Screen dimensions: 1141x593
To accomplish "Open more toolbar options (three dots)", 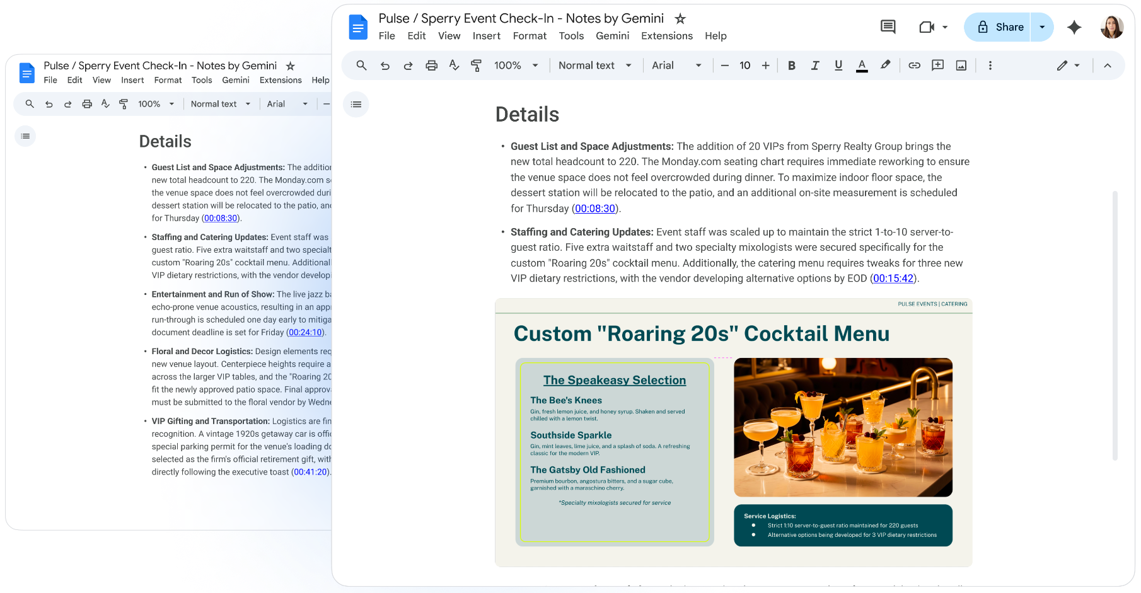I will tap(990, 66).
